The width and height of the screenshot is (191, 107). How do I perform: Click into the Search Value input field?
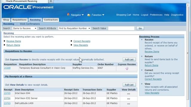coord(121,28)
